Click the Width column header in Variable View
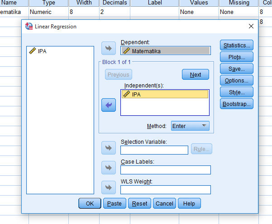 (84, 3)
